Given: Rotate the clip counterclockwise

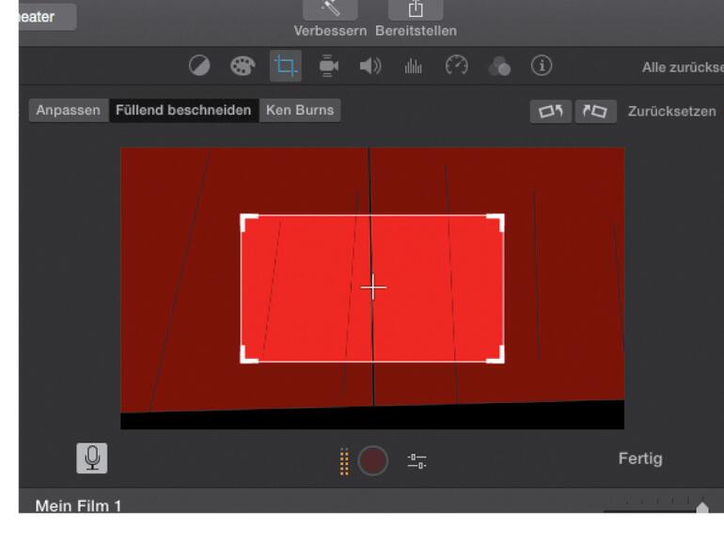Looking at the screenshot, I should (x=550, y=111).
